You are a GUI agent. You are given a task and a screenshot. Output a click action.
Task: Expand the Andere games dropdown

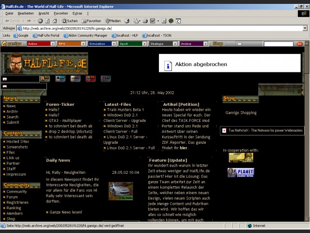point(206,44)
